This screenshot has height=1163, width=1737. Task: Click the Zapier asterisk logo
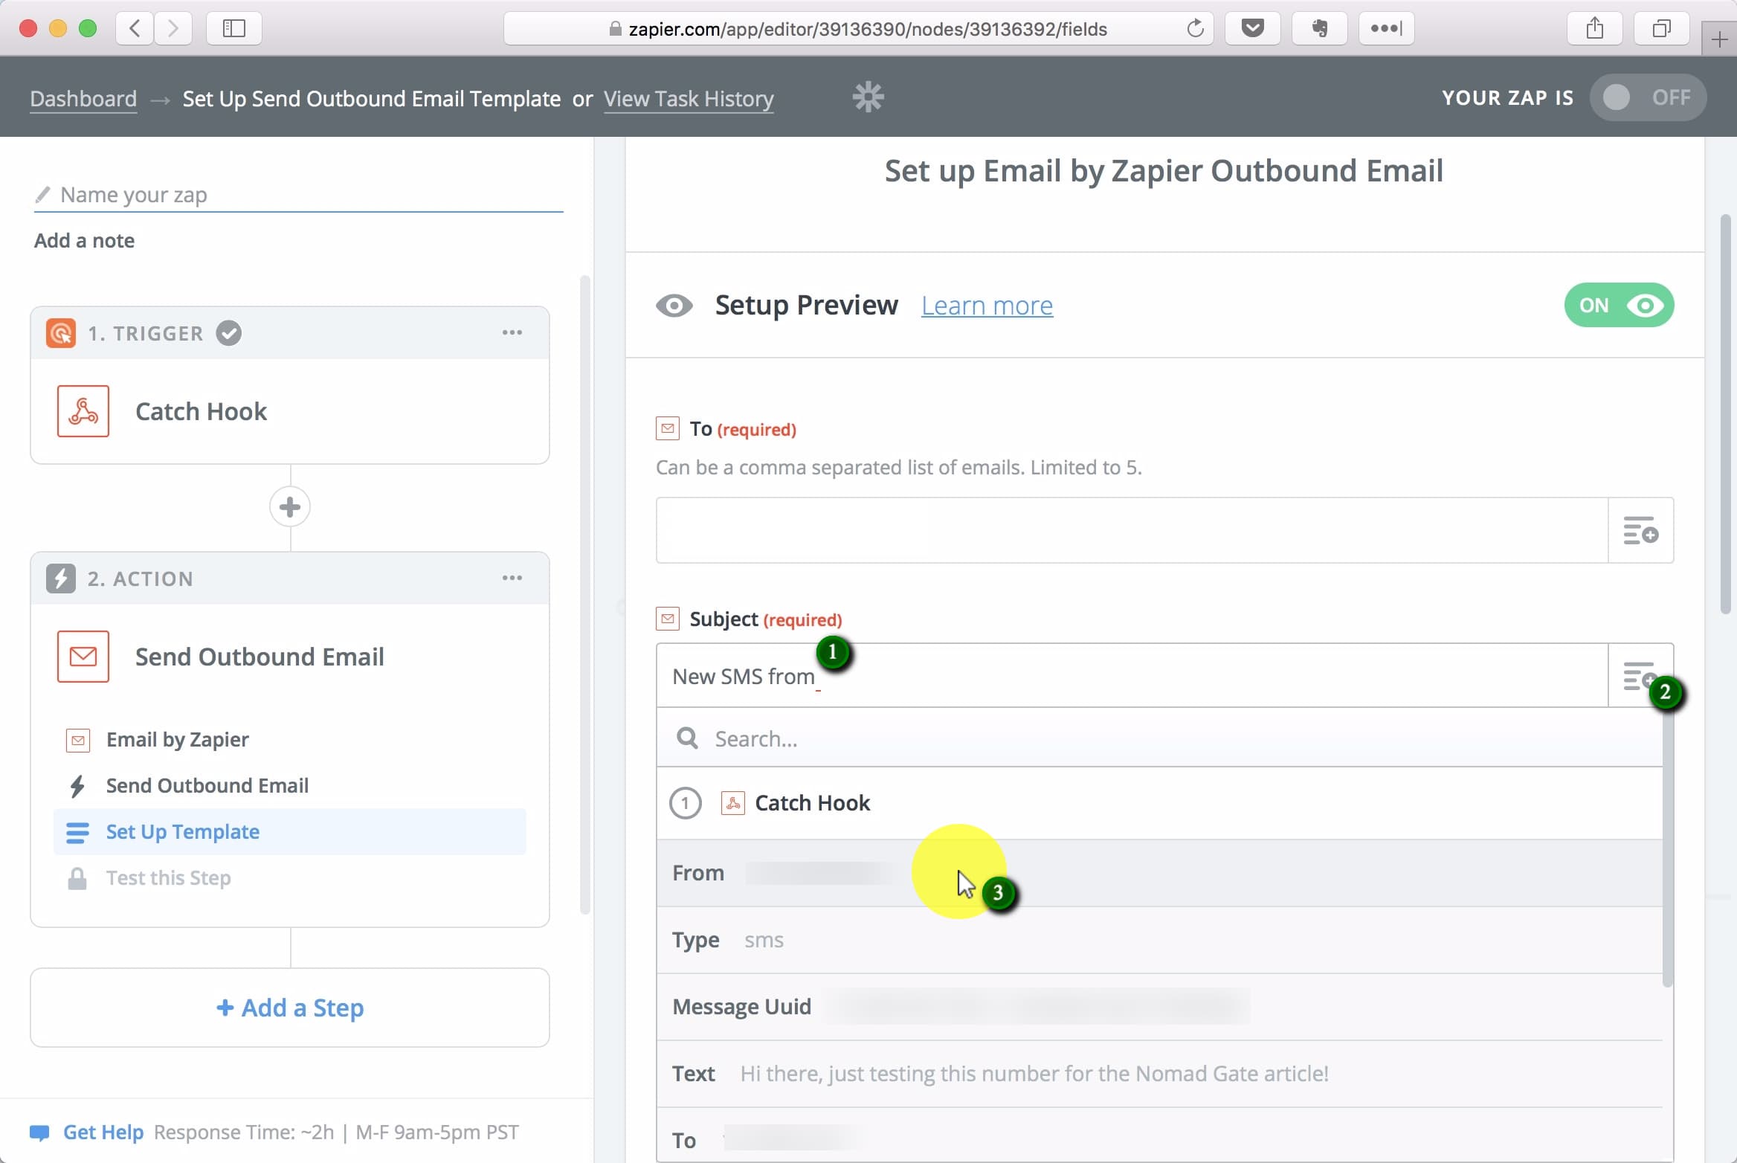(x=868, y=97)
